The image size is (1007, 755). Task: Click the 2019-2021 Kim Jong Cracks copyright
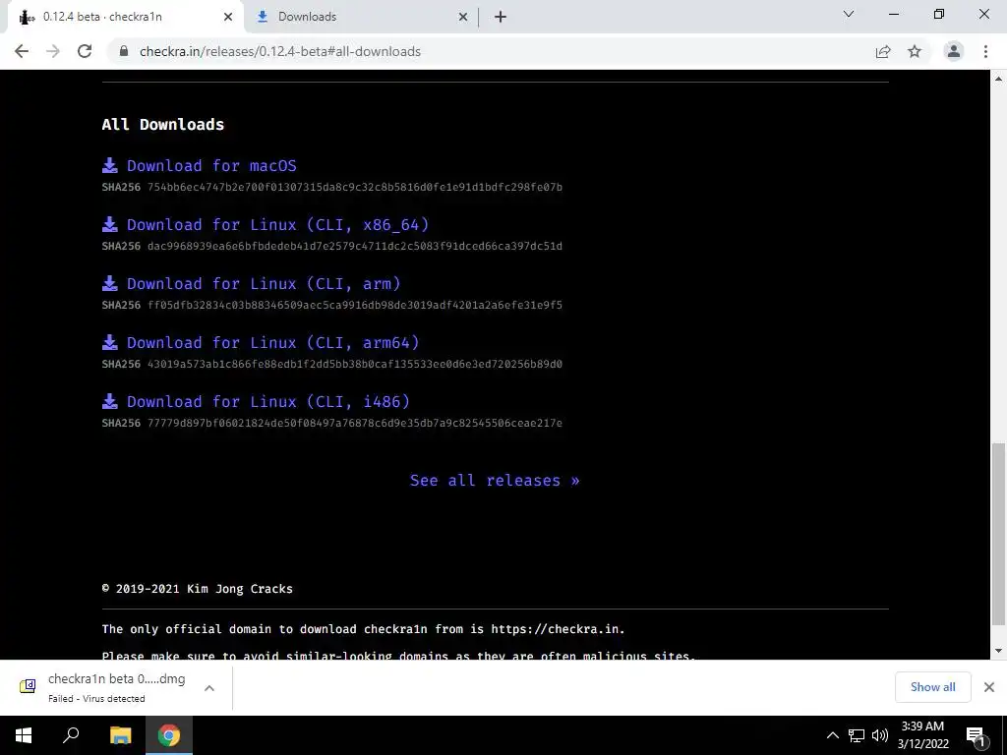[x=197, y=589]
